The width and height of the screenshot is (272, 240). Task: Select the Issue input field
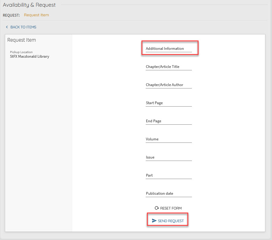click(169, 157)
